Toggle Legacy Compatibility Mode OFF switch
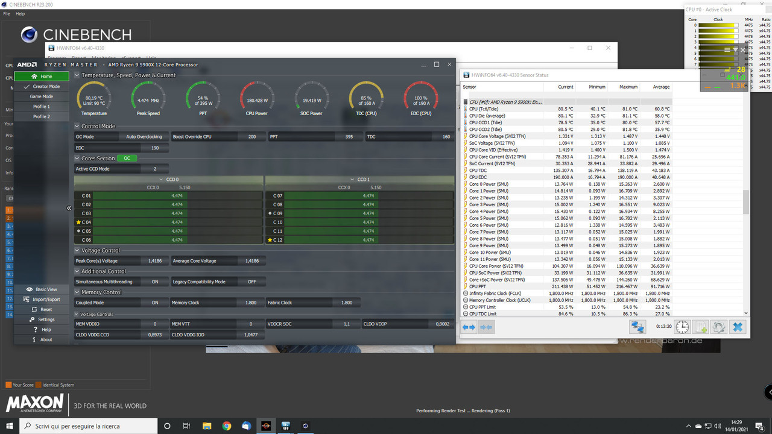This screenshot has width=772, height=434. pos(252,281)
